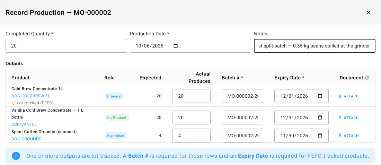Click the Lot-tracked (FEFO) label
This screenshot has height=165, width=381.
pyautogui.click(x=35, y=103)
